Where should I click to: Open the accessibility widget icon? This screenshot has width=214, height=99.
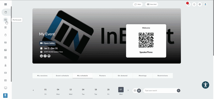205,85
